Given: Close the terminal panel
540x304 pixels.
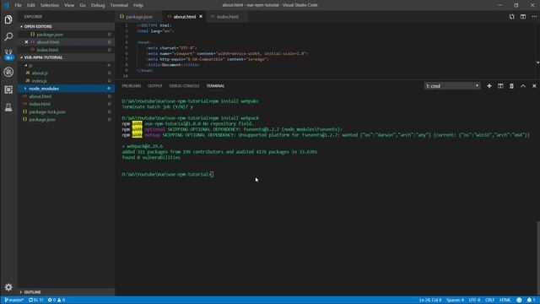Looking at the screenshot, I should point(534,86).
